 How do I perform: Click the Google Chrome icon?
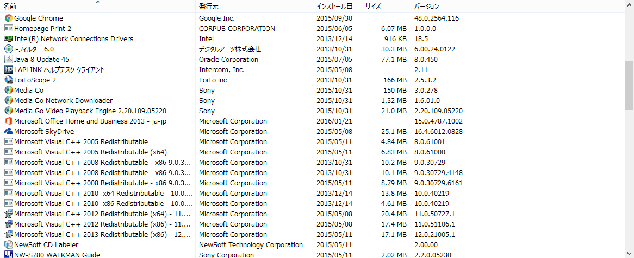pyautogui.click(x=8, y=18)
